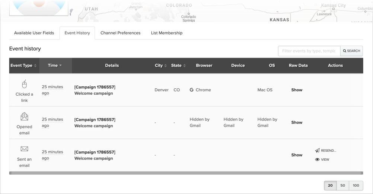Set page size to 100 events

(356, 185)
